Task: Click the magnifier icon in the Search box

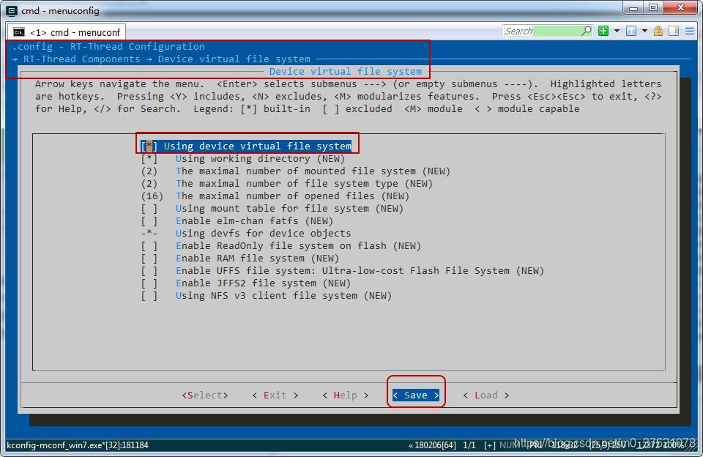Action: [586, 31]
